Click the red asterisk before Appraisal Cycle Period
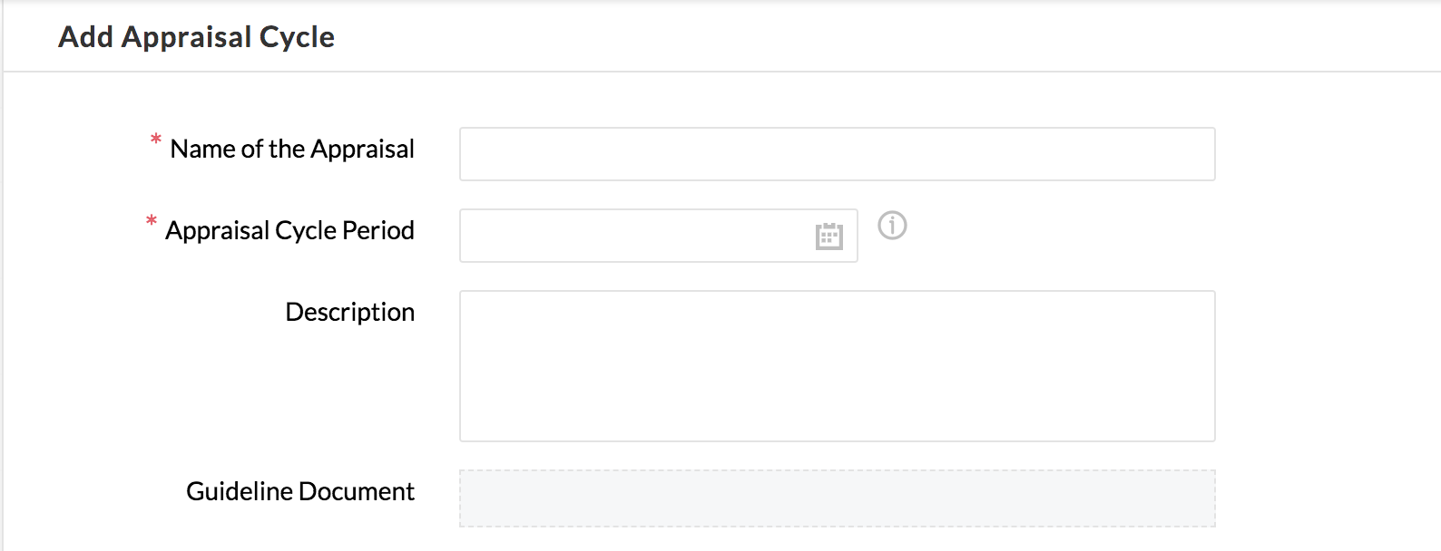The height and width of the screenshot is (551, 1441). coord(152,222)
